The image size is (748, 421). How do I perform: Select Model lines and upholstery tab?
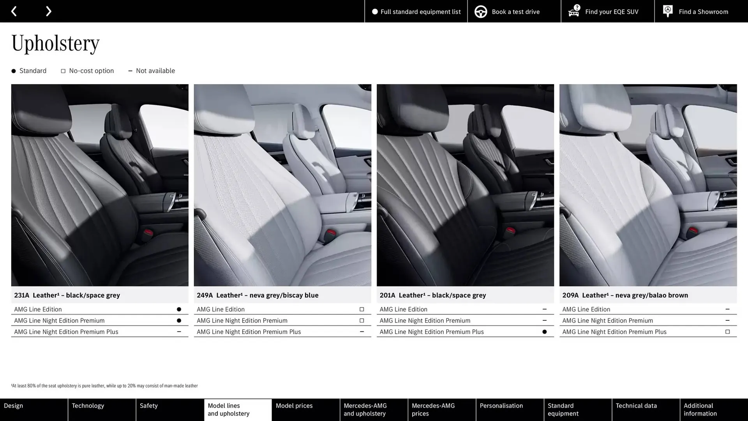point(238,410)
